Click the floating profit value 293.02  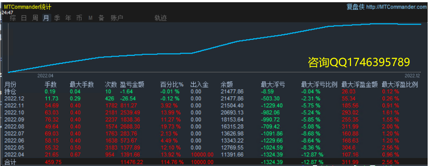[x=350, y=112]
